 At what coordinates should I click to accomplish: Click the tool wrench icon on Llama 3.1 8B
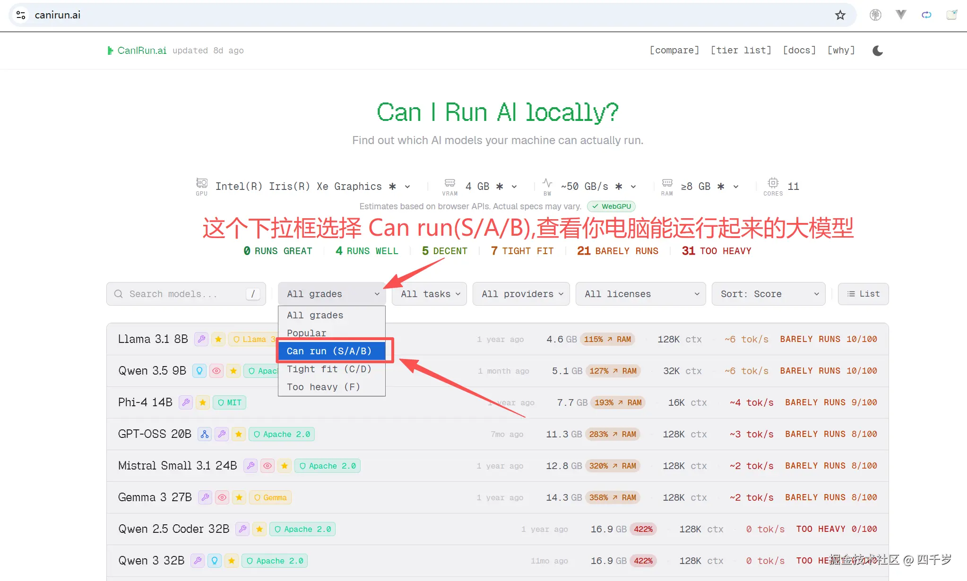(201, 339)
